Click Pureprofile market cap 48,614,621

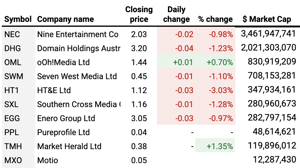tap(274, 132)
